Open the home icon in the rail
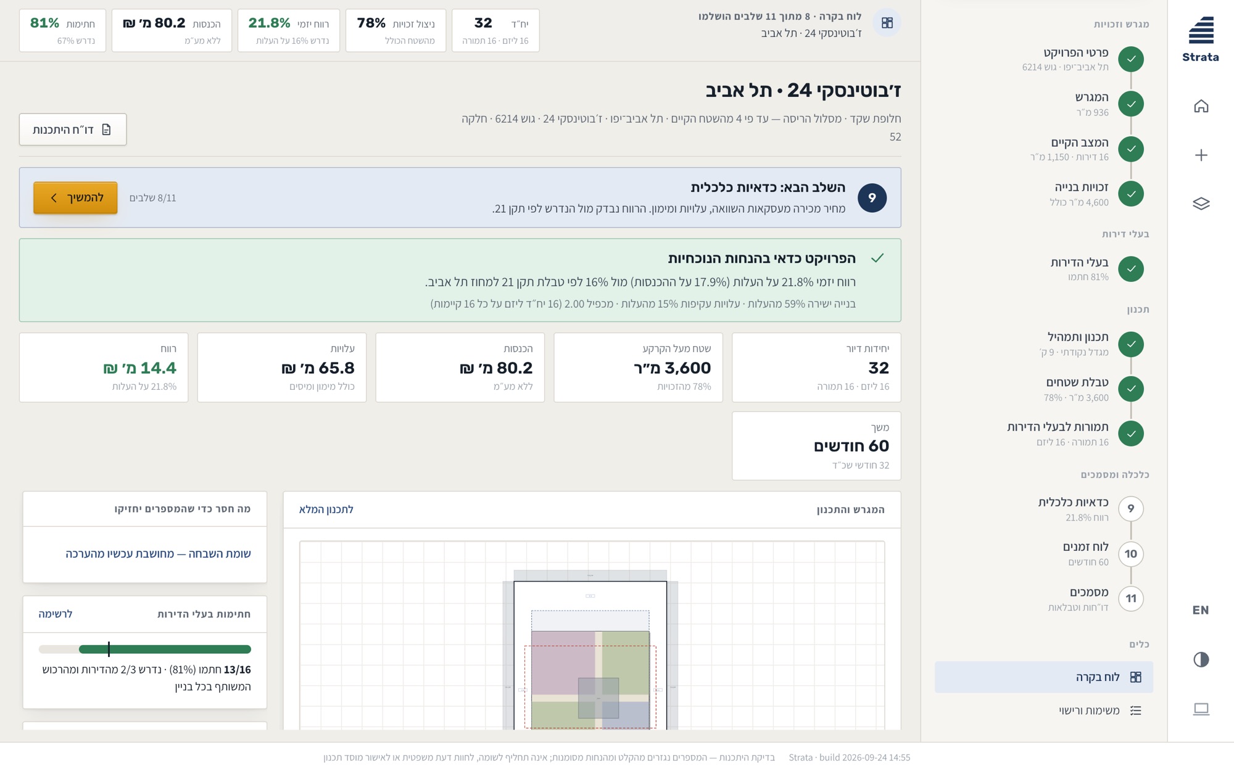 coord(1201,106)
